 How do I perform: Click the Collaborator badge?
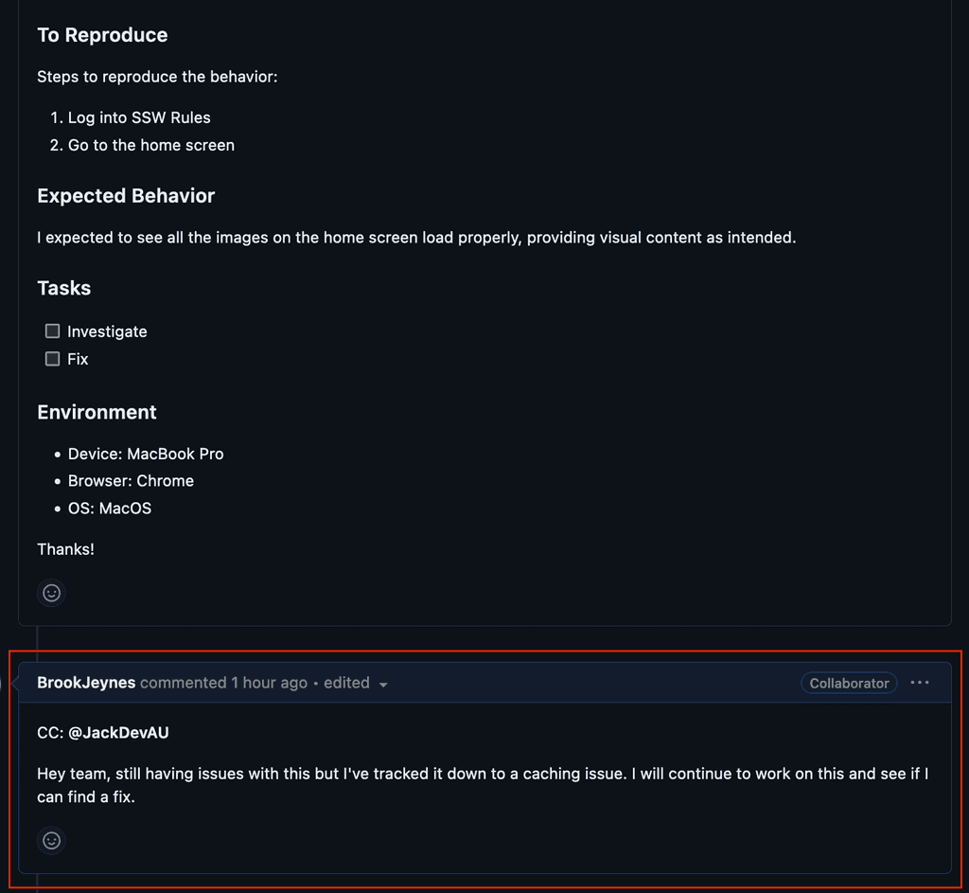pos(848,682)
